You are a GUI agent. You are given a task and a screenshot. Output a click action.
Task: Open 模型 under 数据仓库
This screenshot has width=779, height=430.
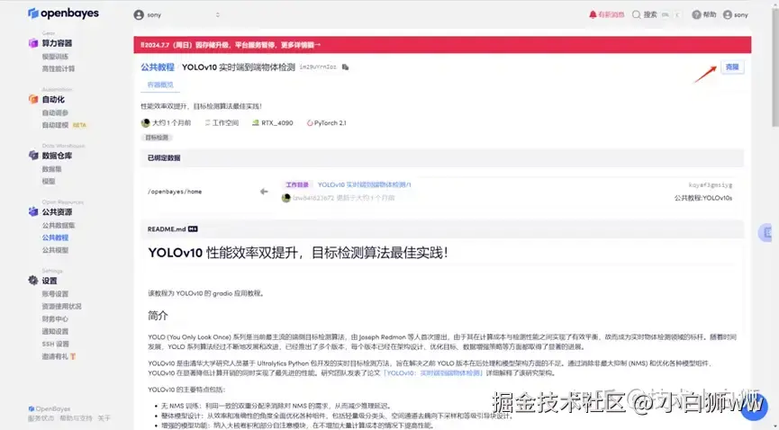(x=49, y=182)
